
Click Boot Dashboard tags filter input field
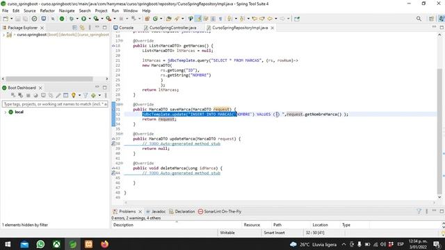55,104
